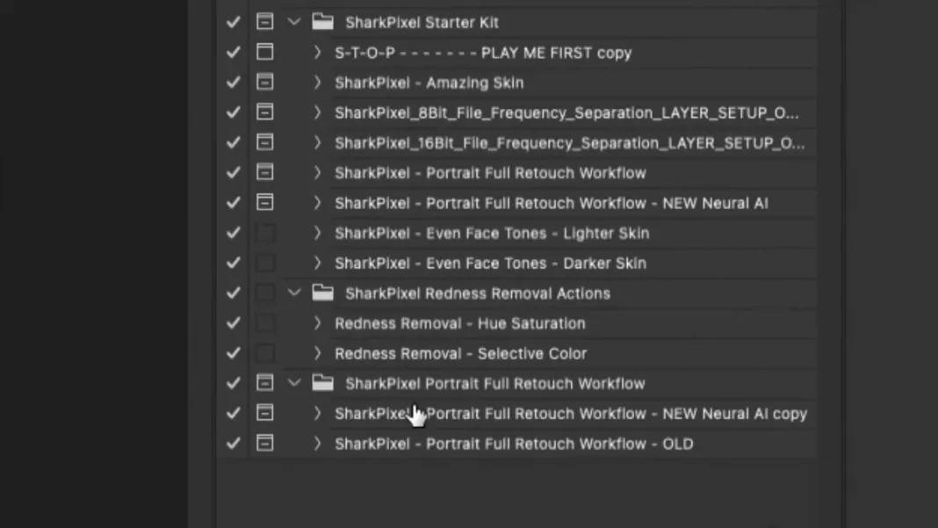Screen dimensions: 938x528
Task: Toggle dialog box for Redness Removal - Selective Color
Action: click(x=265, y=352)
